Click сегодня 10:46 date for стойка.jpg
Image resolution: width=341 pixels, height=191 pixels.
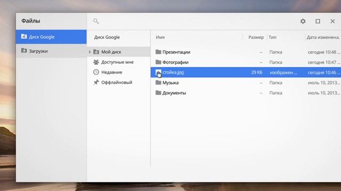(323, 73)
